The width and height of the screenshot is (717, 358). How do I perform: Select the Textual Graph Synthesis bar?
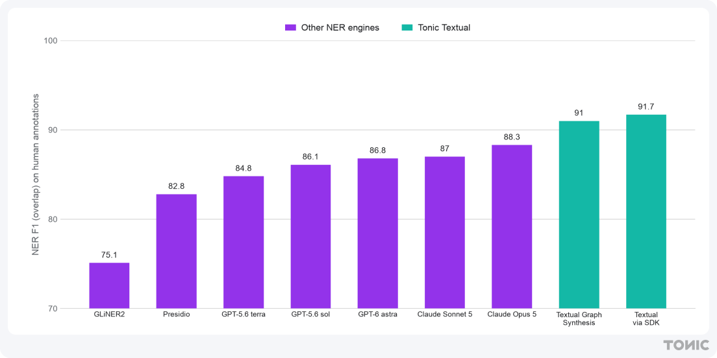coord(579,215)
